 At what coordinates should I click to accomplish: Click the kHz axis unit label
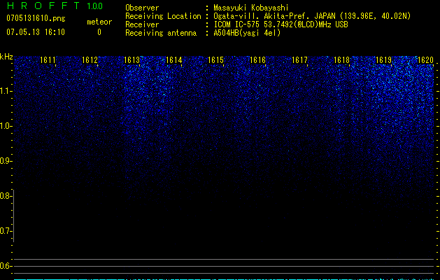(6, 57)
